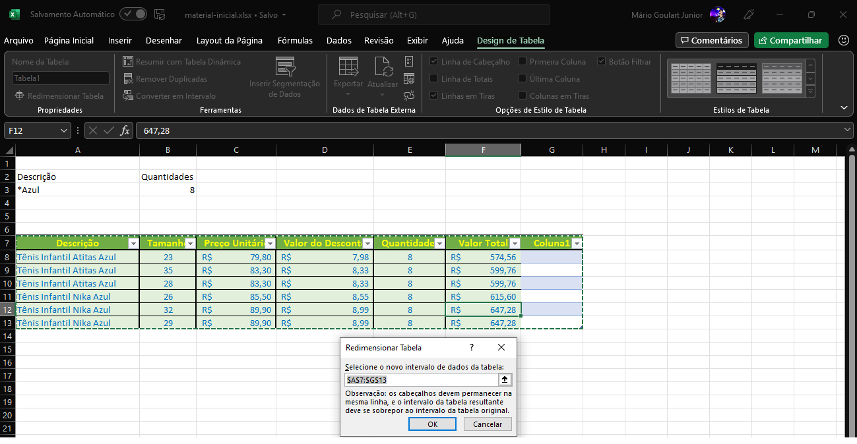Click Remover Duplicadas in Ferramentas group
The width and height of the screenshot is (857, 444).
pyautogui.click(x=165, y=78)
